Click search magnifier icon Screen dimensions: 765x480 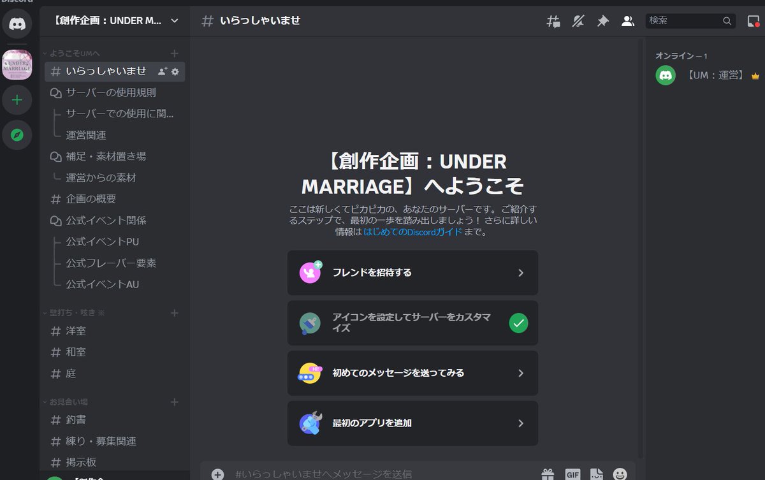click(x=727, y=21)
